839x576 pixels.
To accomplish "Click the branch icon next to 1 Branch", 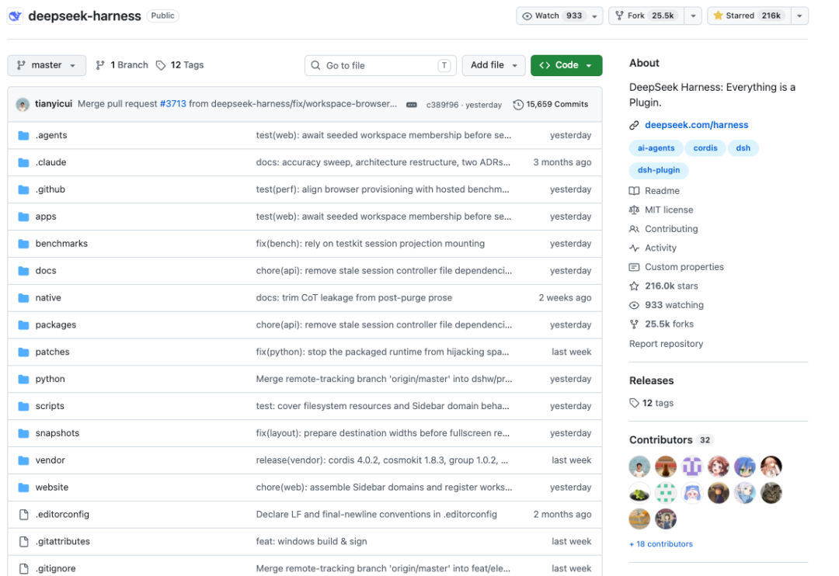I will tap(100, 65).
